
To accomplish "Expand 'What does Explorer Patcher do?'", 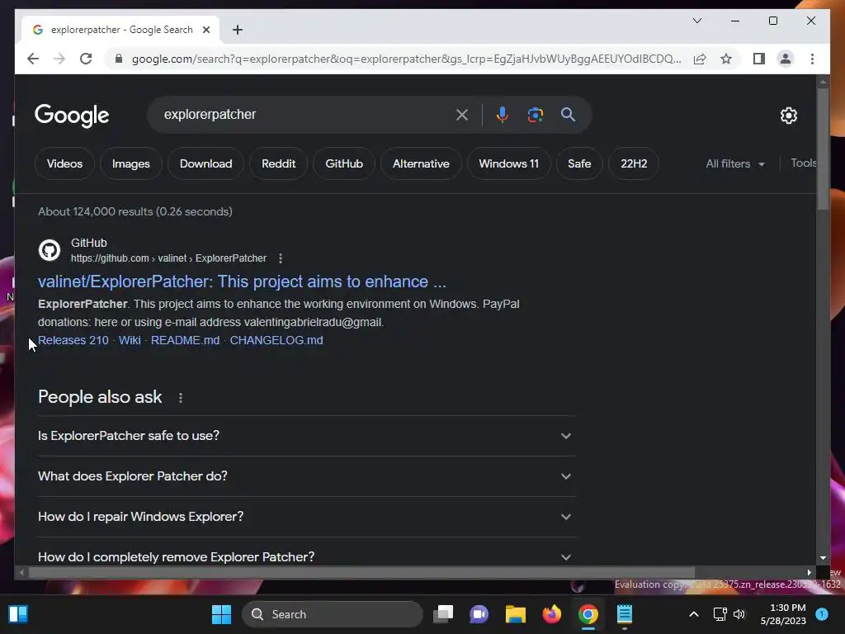I will [306, 476].
